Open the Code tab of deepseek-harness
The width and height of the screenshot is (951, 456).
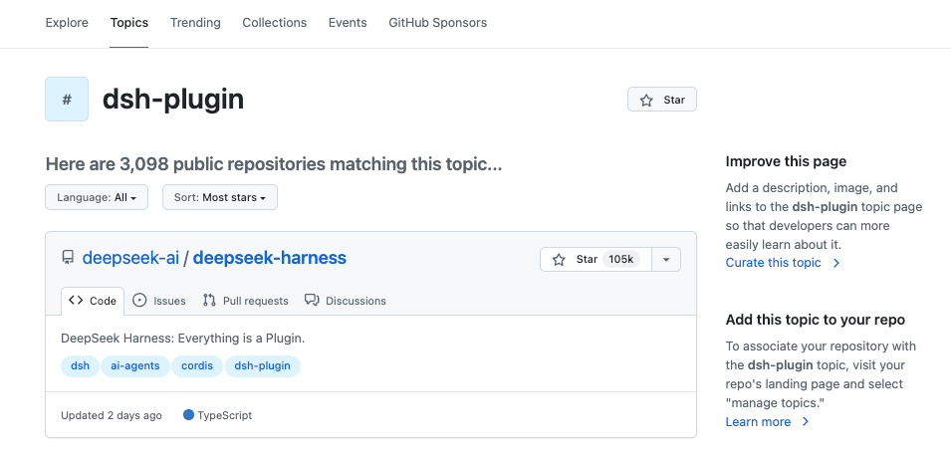pyautogui.click(x=93, y=301)
